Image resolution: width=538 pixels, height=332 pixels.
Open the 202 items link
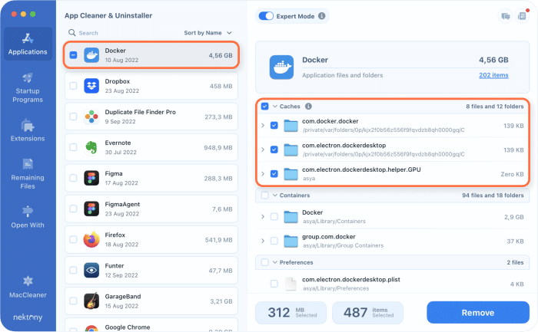pos(493,75)
